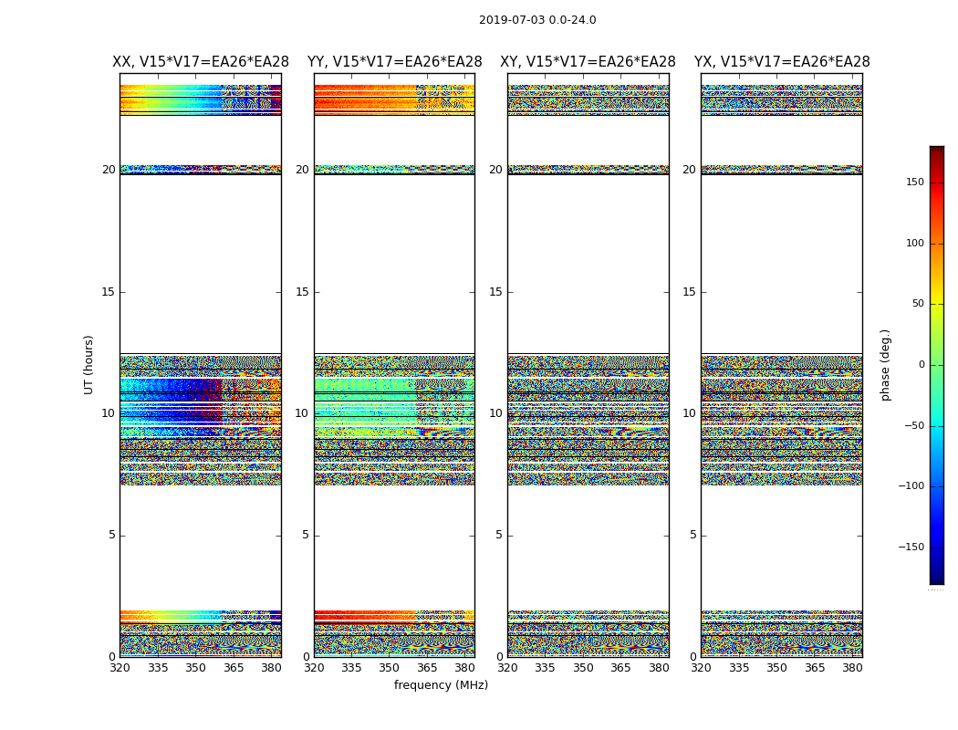Click the "frequency (MHz)" x-axis label
The image size is (958, 730).
441,684
